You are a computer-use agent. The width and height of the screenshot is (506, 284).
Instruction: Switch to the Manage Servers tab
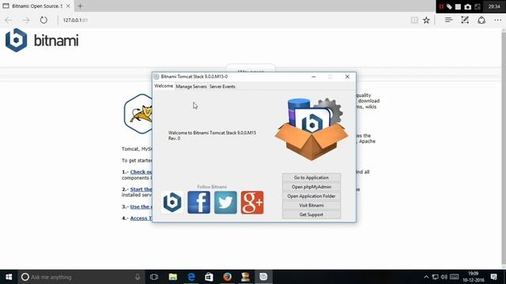click(191, 86)
